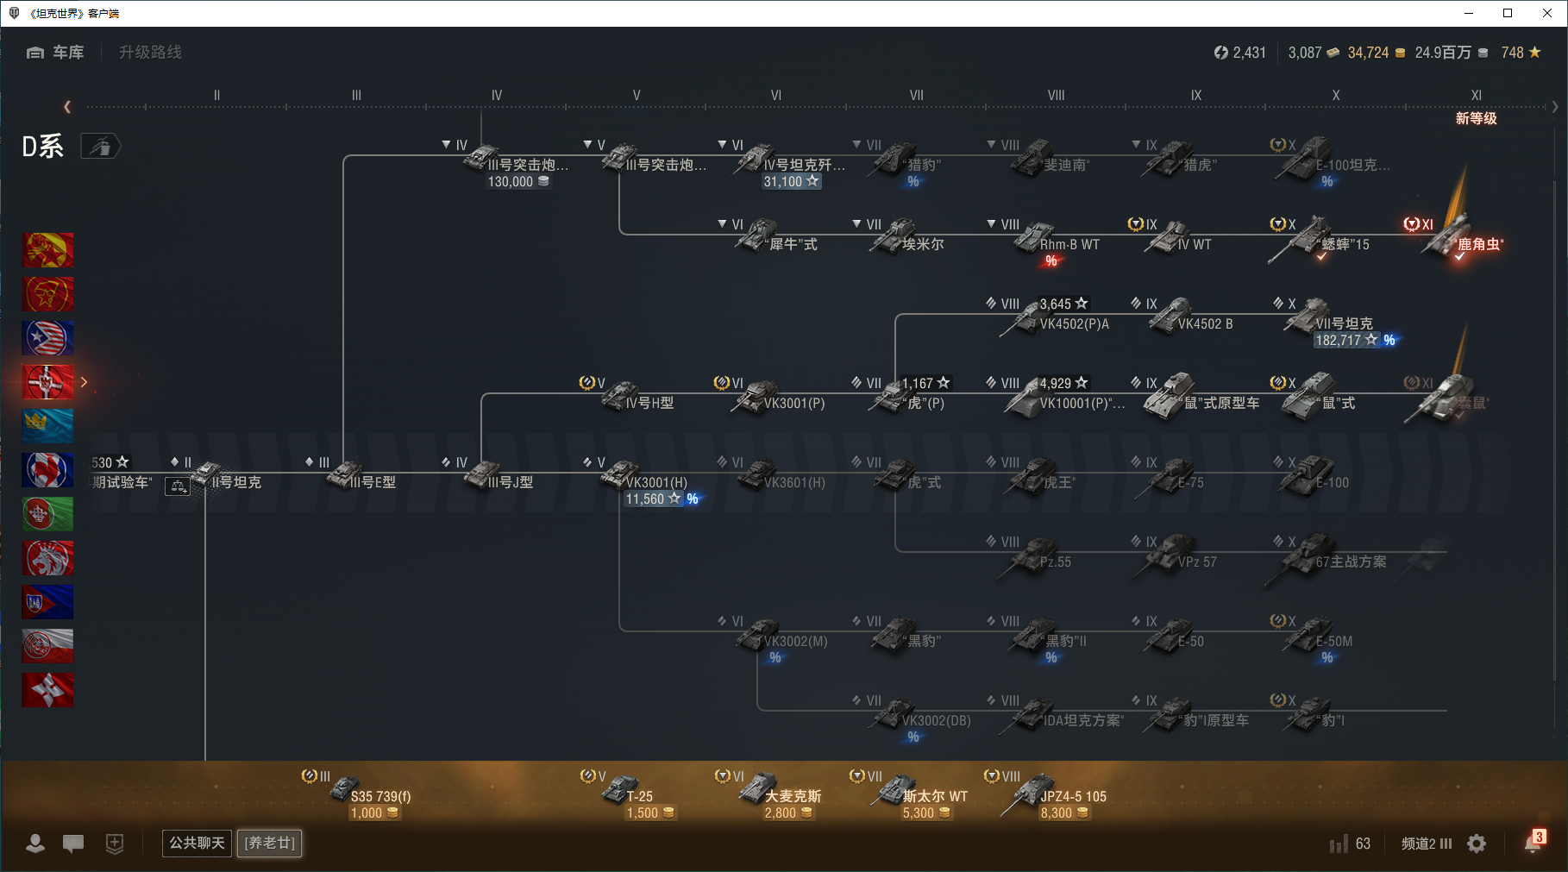Open 公共聊天 chat channel
The image size is (1568, 872).
click(x=197, y=843)
